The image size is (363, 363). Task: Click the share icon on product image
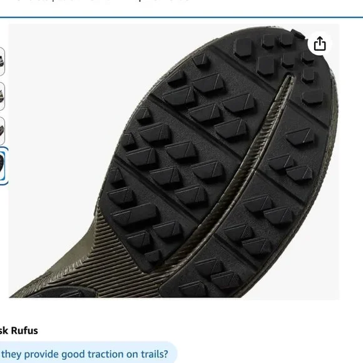pyautogui.click(x=320, y=44)
